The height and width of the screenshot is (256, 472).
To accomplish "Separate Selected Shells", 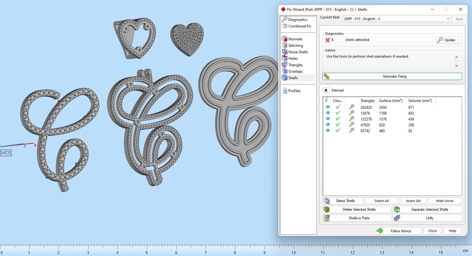I will 427,209.
